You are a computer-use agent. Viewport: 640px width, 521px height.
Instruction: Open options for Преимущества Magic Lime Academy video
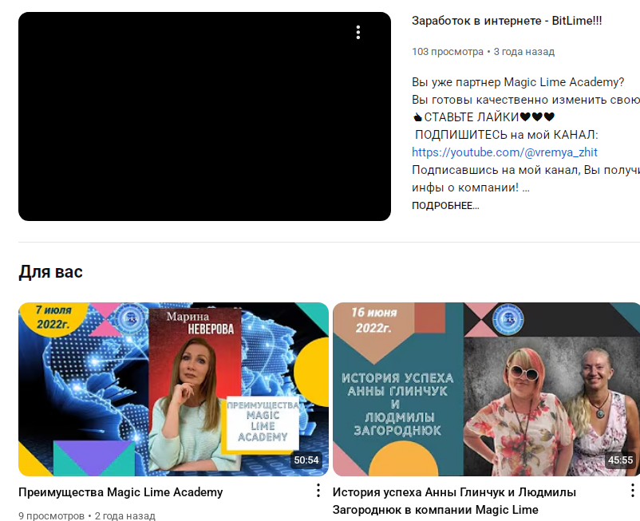coord(318,491)
